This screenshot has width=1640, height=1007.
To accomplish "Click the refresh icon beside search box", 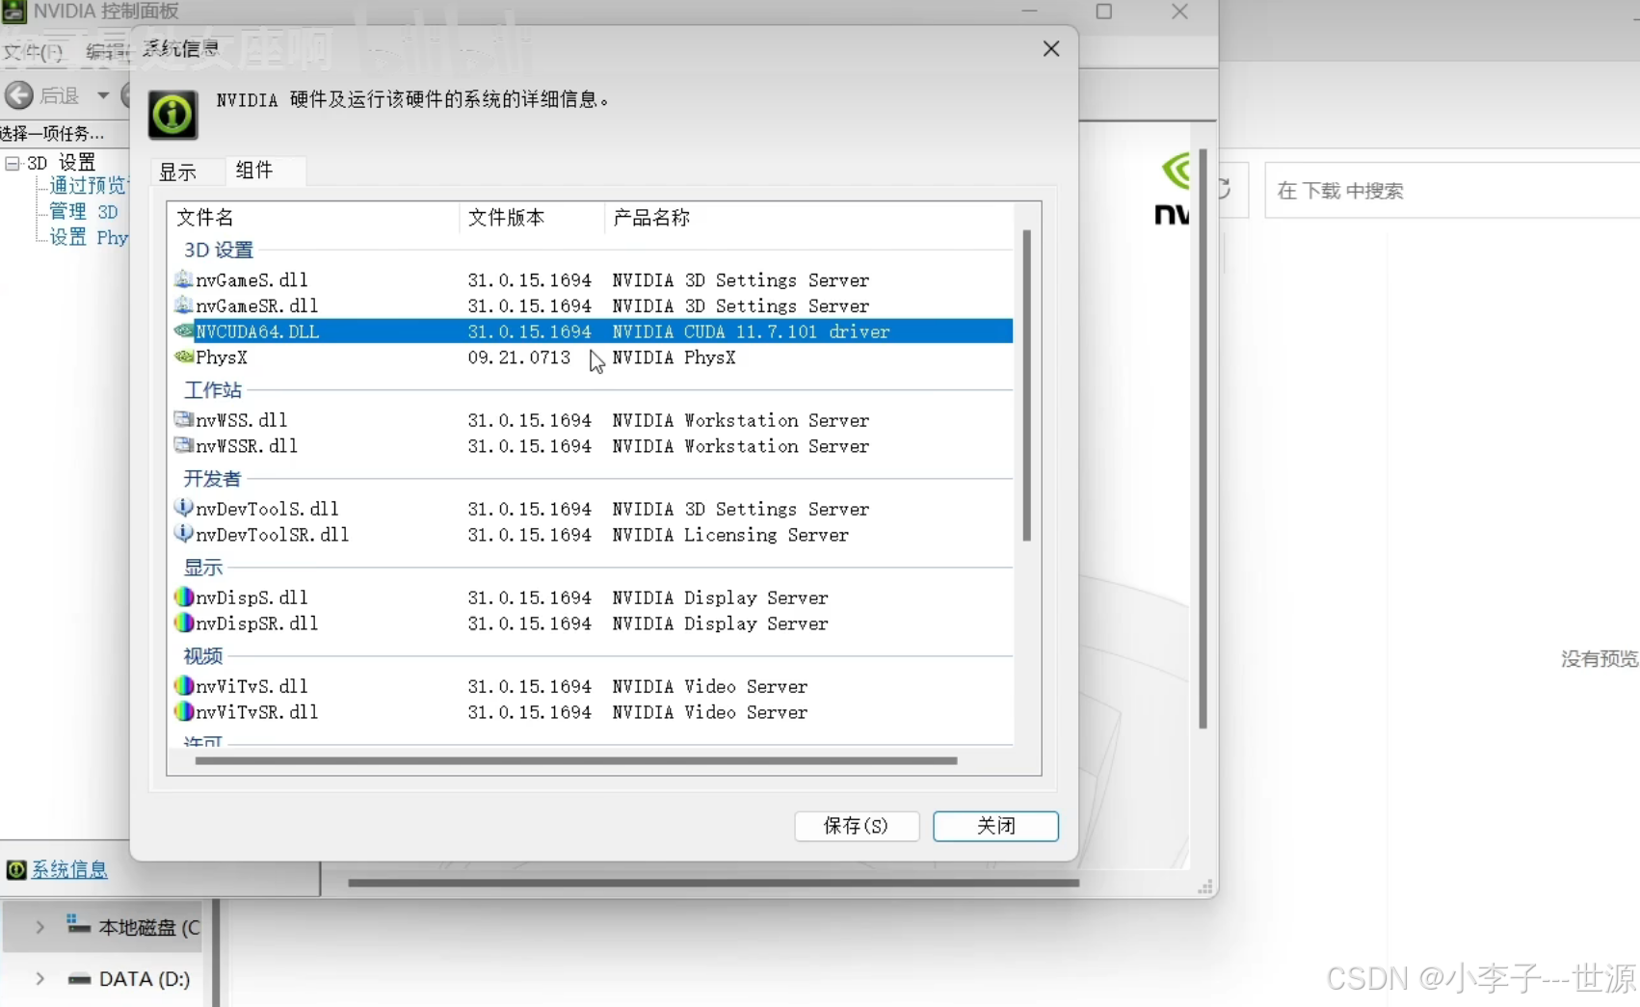I will point(1226,189).
